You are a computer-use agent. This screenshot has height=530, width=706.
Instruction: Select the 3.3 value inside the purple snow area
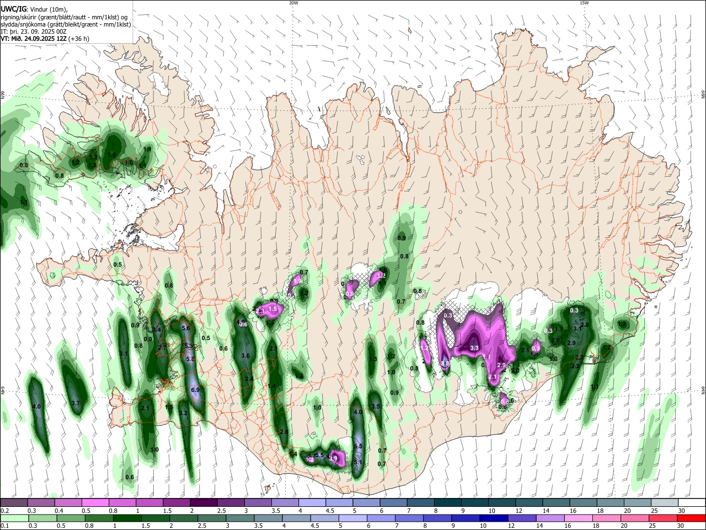click(474, 348)
